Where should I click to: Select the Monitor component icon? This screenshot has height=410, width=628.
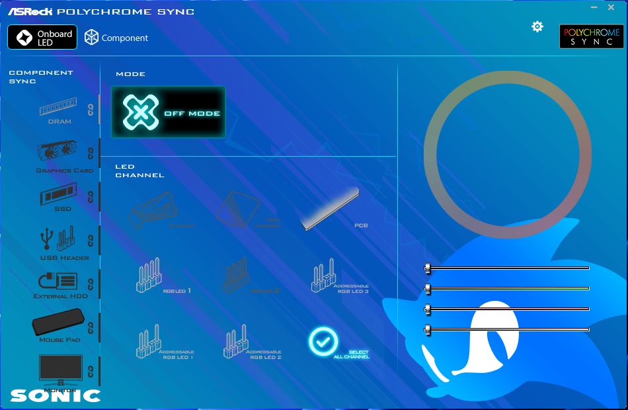[x=60, y=371]
